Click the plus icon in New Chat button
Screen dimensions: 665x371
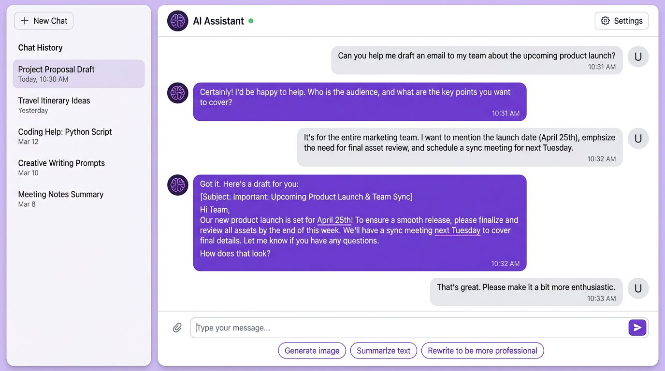(25, 21)
